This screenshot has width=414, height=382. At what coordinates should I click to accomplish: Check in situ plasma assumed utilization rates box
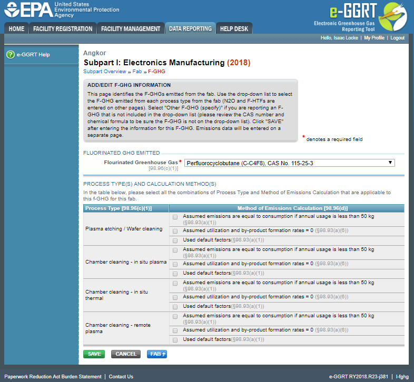[175, 265]
